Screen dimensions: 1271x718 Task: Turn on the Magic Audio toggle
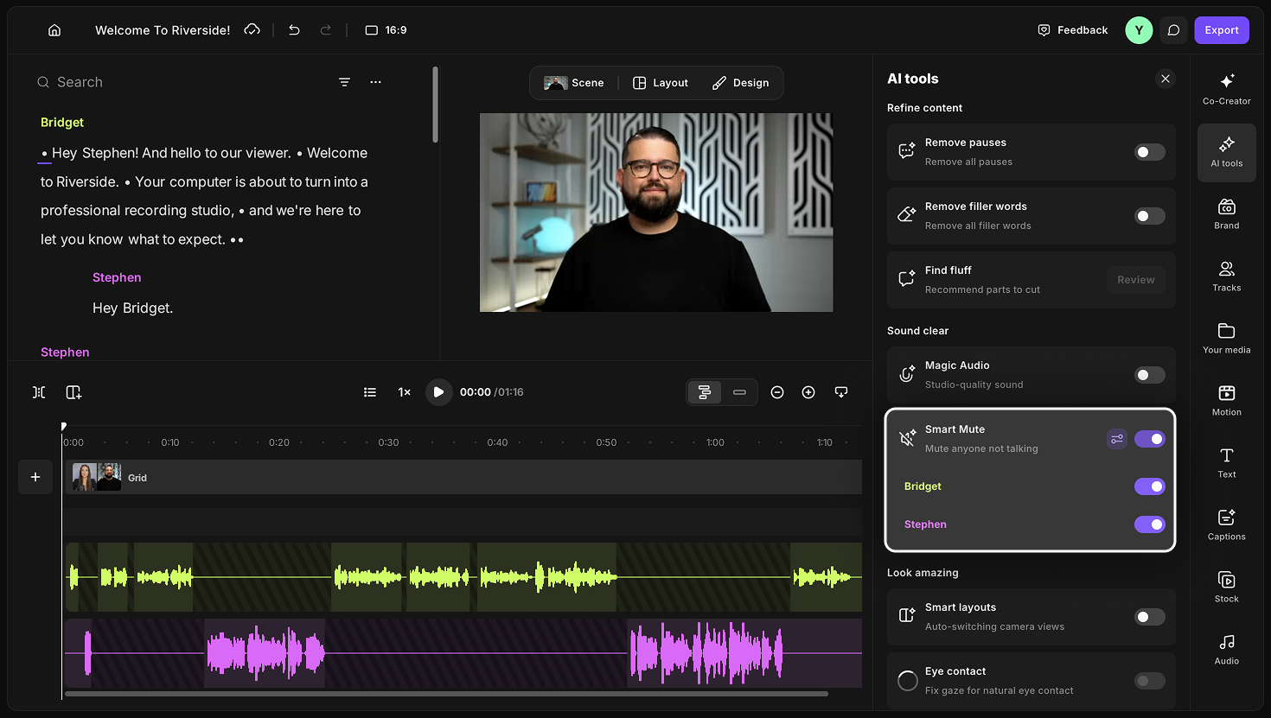point(1149,375)
